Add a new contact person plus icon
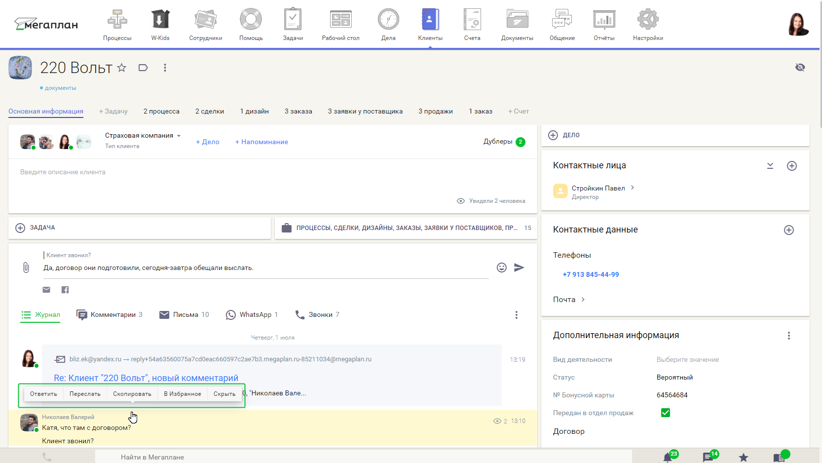The image size is (822, 463). click(x=792, y=166)
